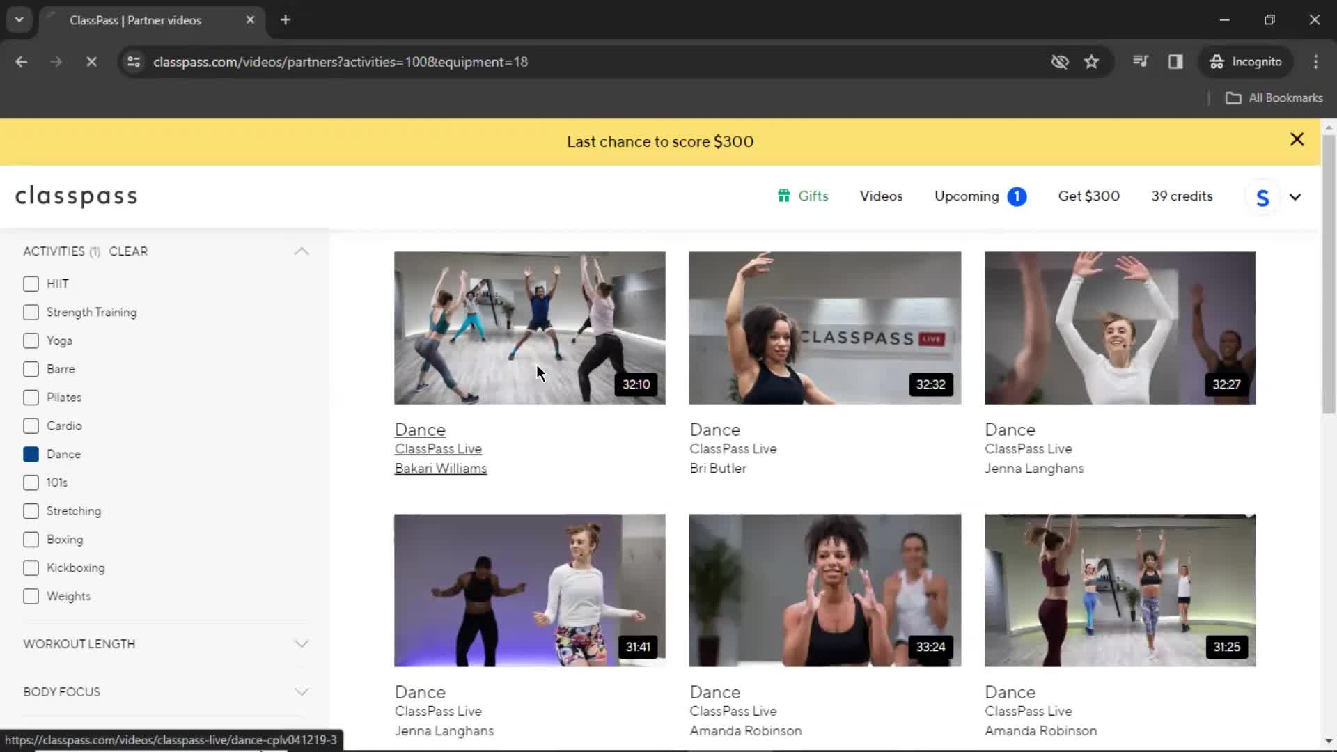Open the Gifts page
Viewport: 1337px width, 752px height.
click(813, 196)
